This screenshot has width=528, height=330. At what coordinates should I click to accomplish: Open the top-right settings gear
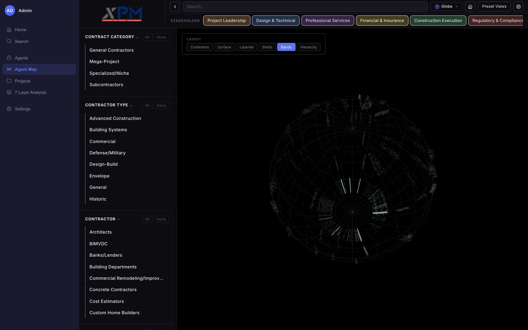click(518, 7)
